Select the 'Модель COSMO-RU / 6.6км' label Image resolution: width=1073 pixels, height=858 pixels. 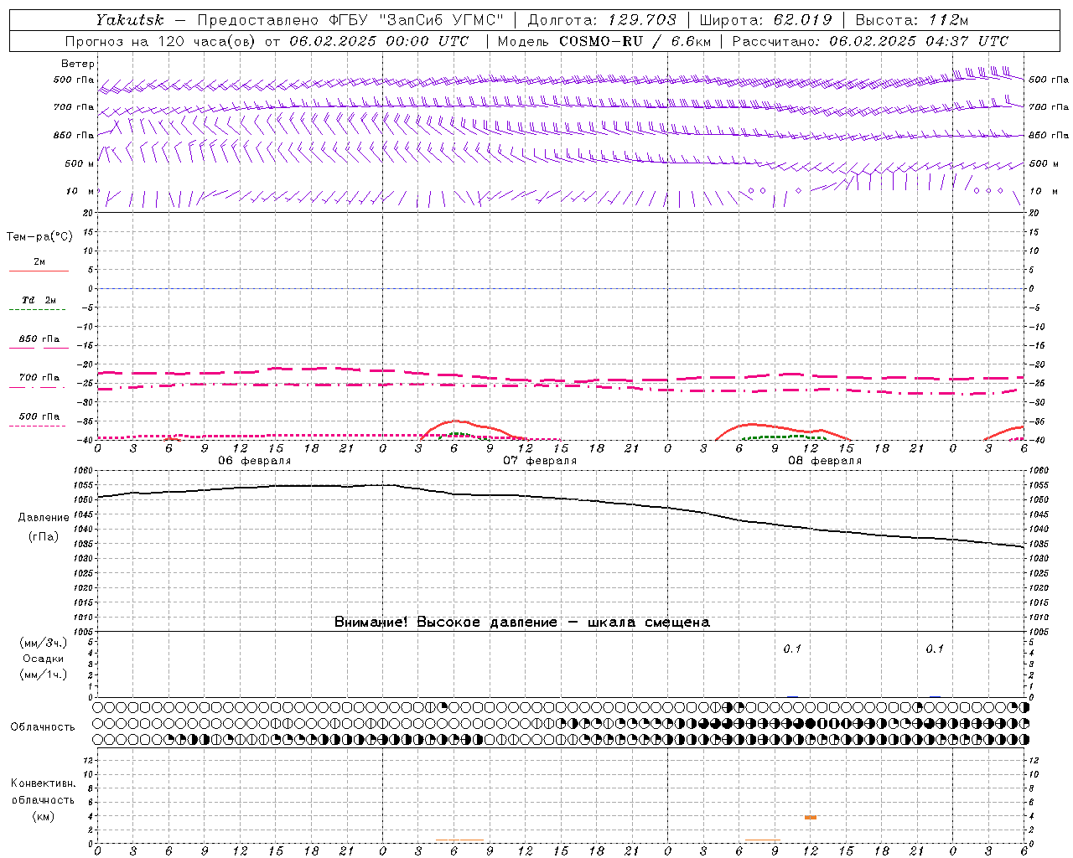coord(604,41)
